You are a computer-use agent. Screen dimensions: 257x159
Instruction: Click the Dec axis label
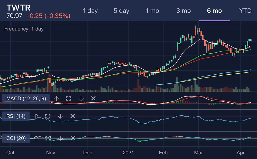click(x=88, y=153)
